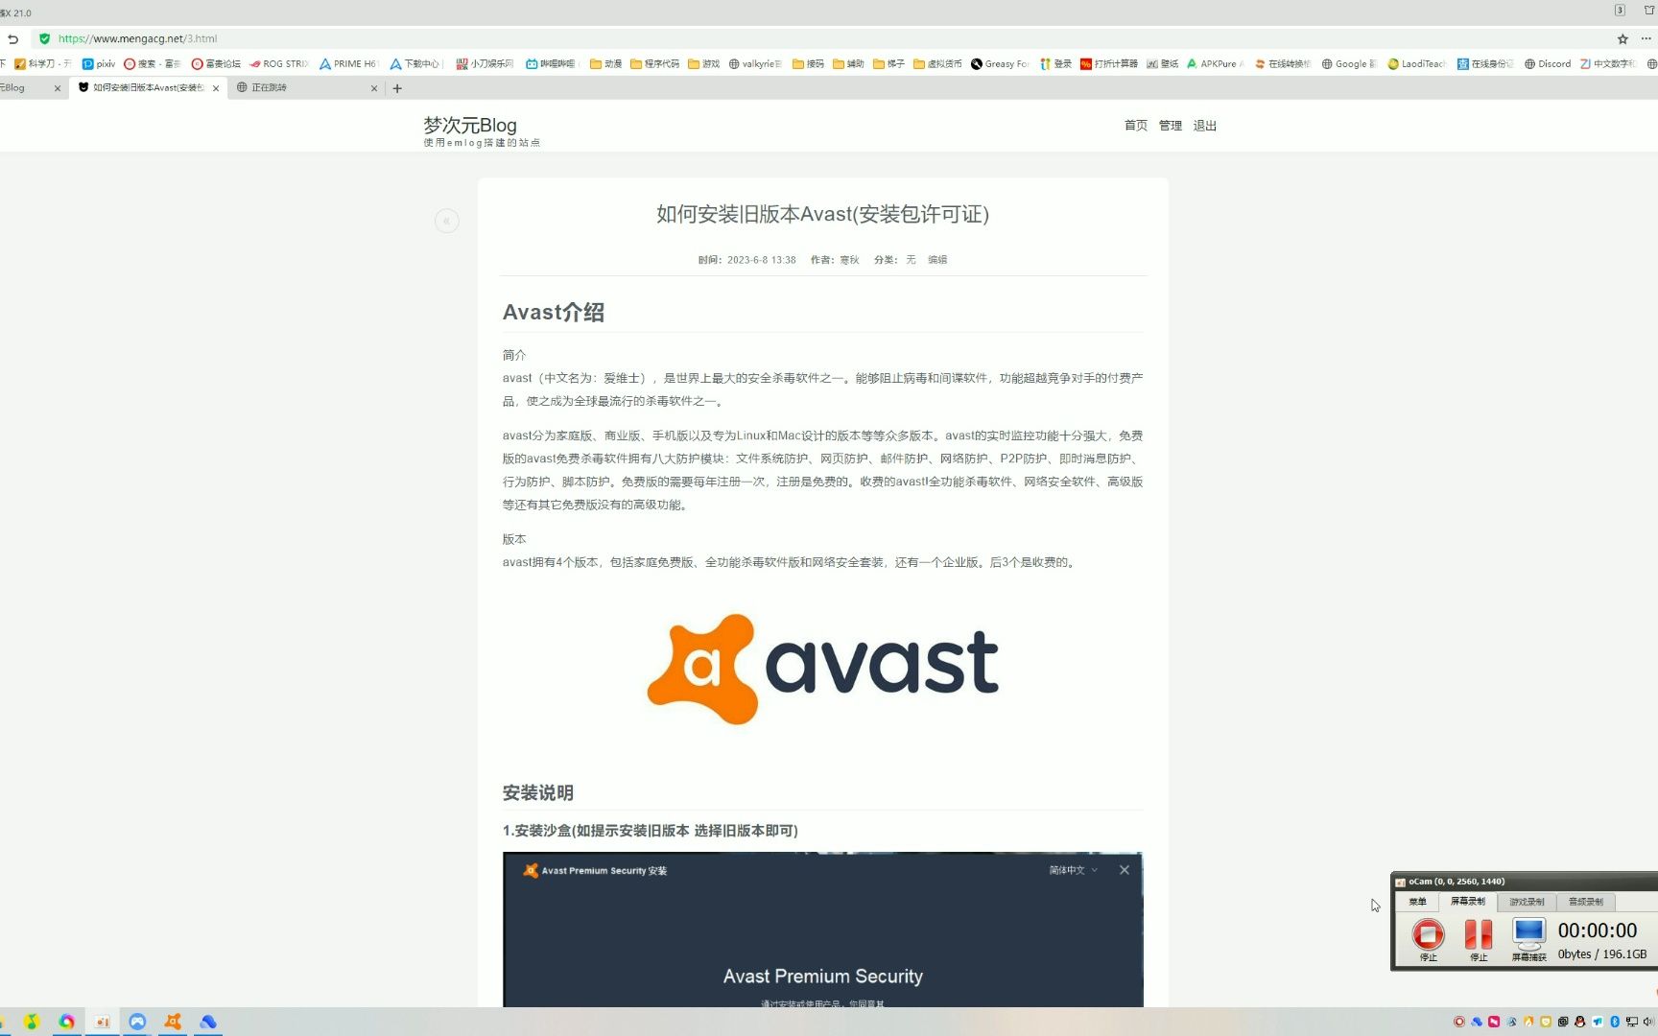Expand the 动漫 bookmark folder

click(x=605, y=64)
